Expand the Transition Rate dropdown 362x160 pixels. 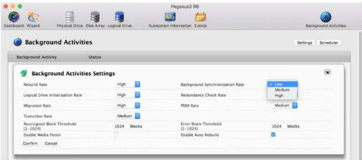pyautogui.click(x=127, y=116)
